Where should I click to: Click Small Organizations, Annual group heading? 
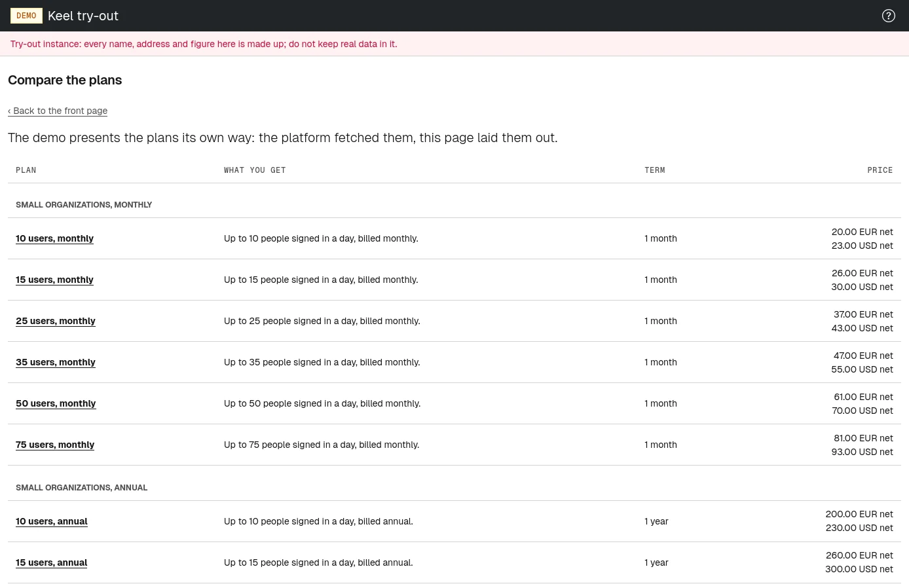[x=82, y=488]
